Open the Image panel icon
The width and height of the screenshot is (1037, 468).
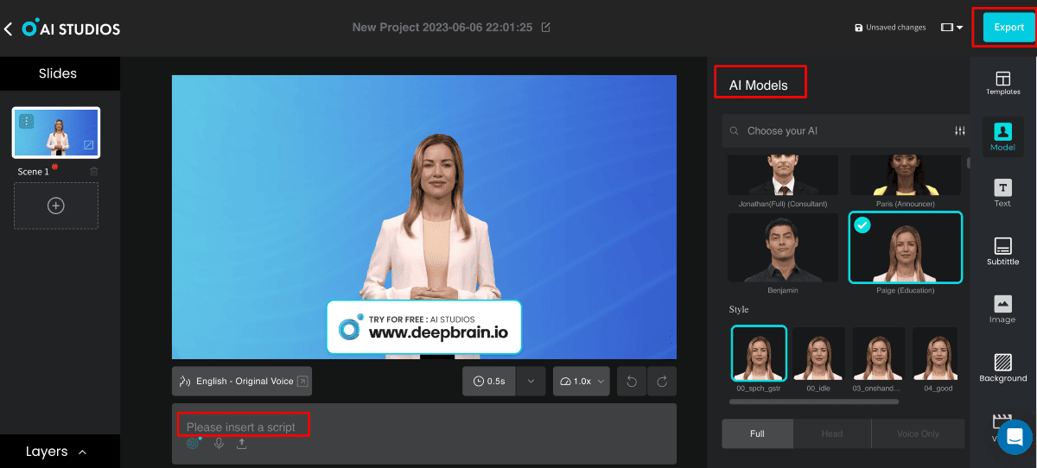point(1002,308)
